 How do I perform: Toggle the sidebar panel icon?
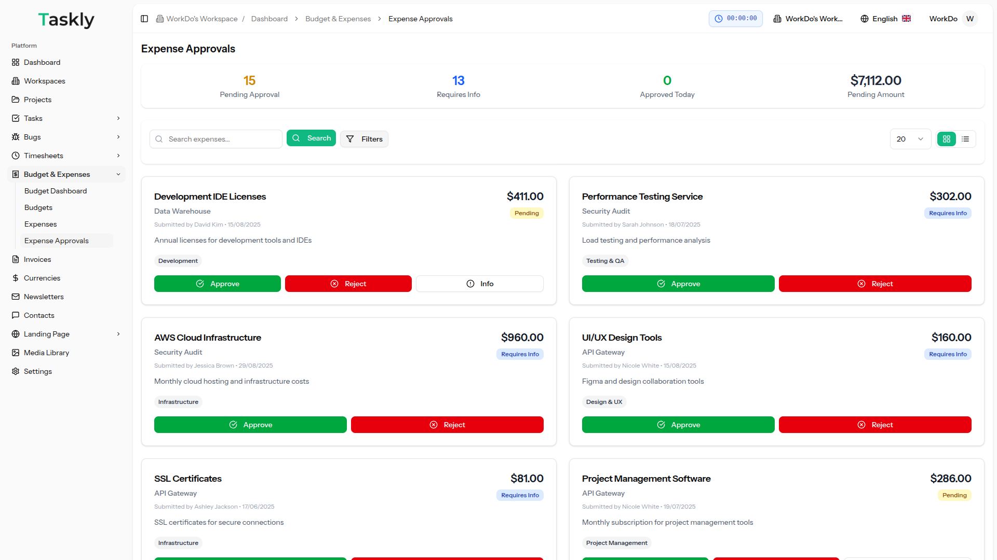click(x=144, y=19)
